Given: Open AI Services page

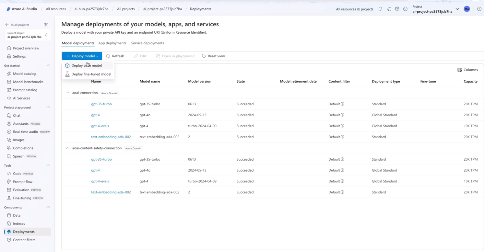Looking at the screenshot, I should tap(21, 98).
